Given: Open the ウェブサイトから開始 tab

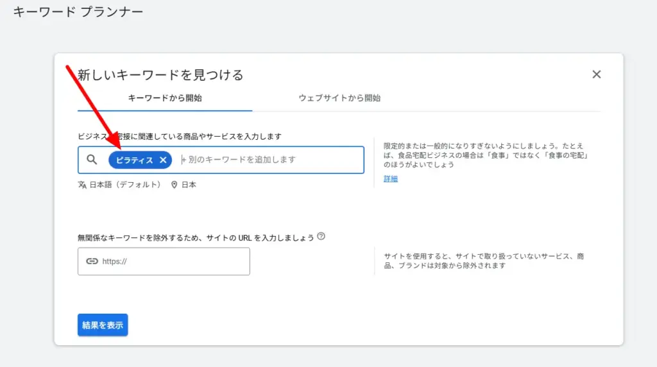Looking at the screenshot, I should tap(339, 98).
